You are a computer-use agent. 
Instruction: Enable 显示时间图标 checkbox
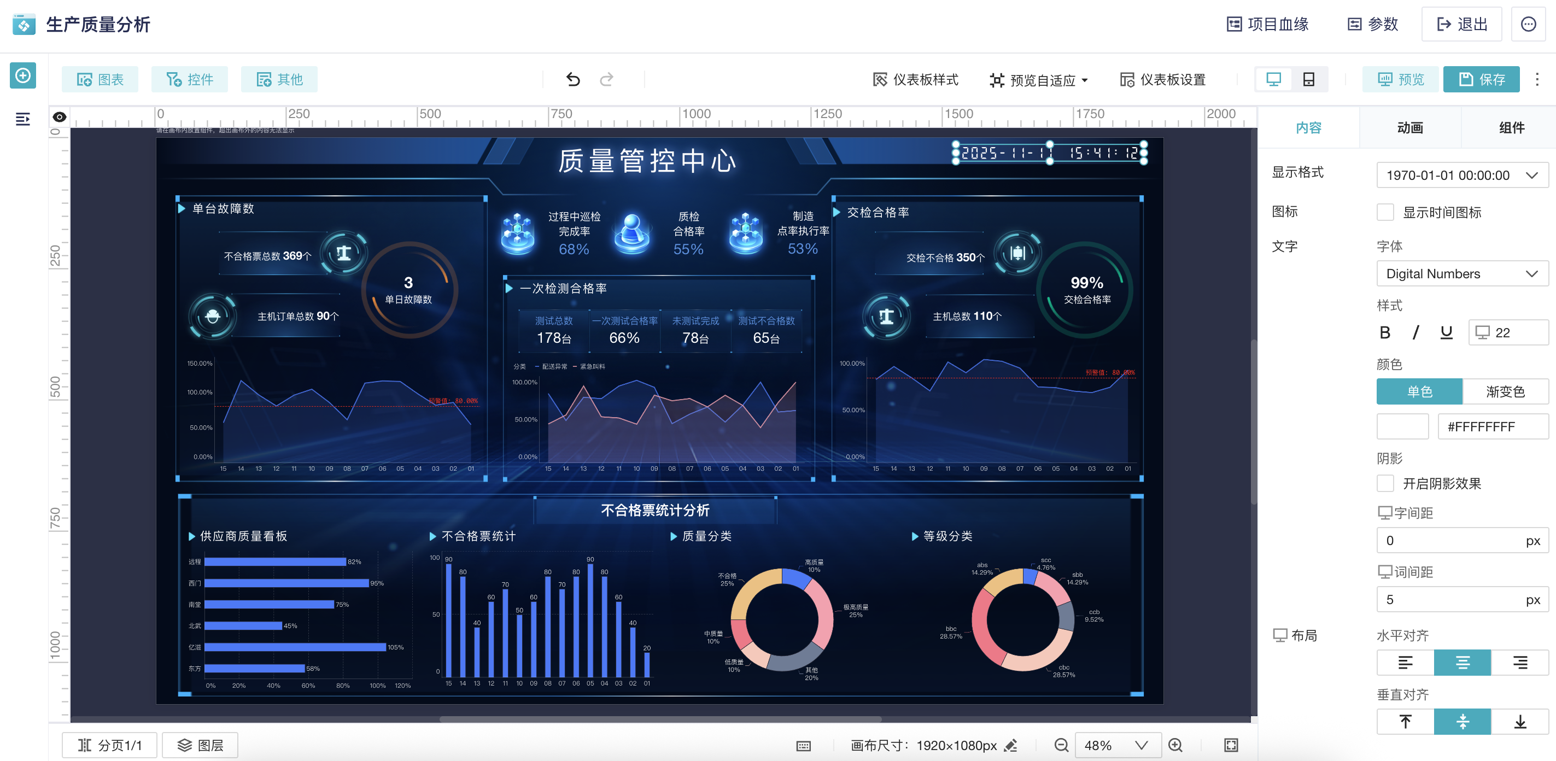(1387, 212)
